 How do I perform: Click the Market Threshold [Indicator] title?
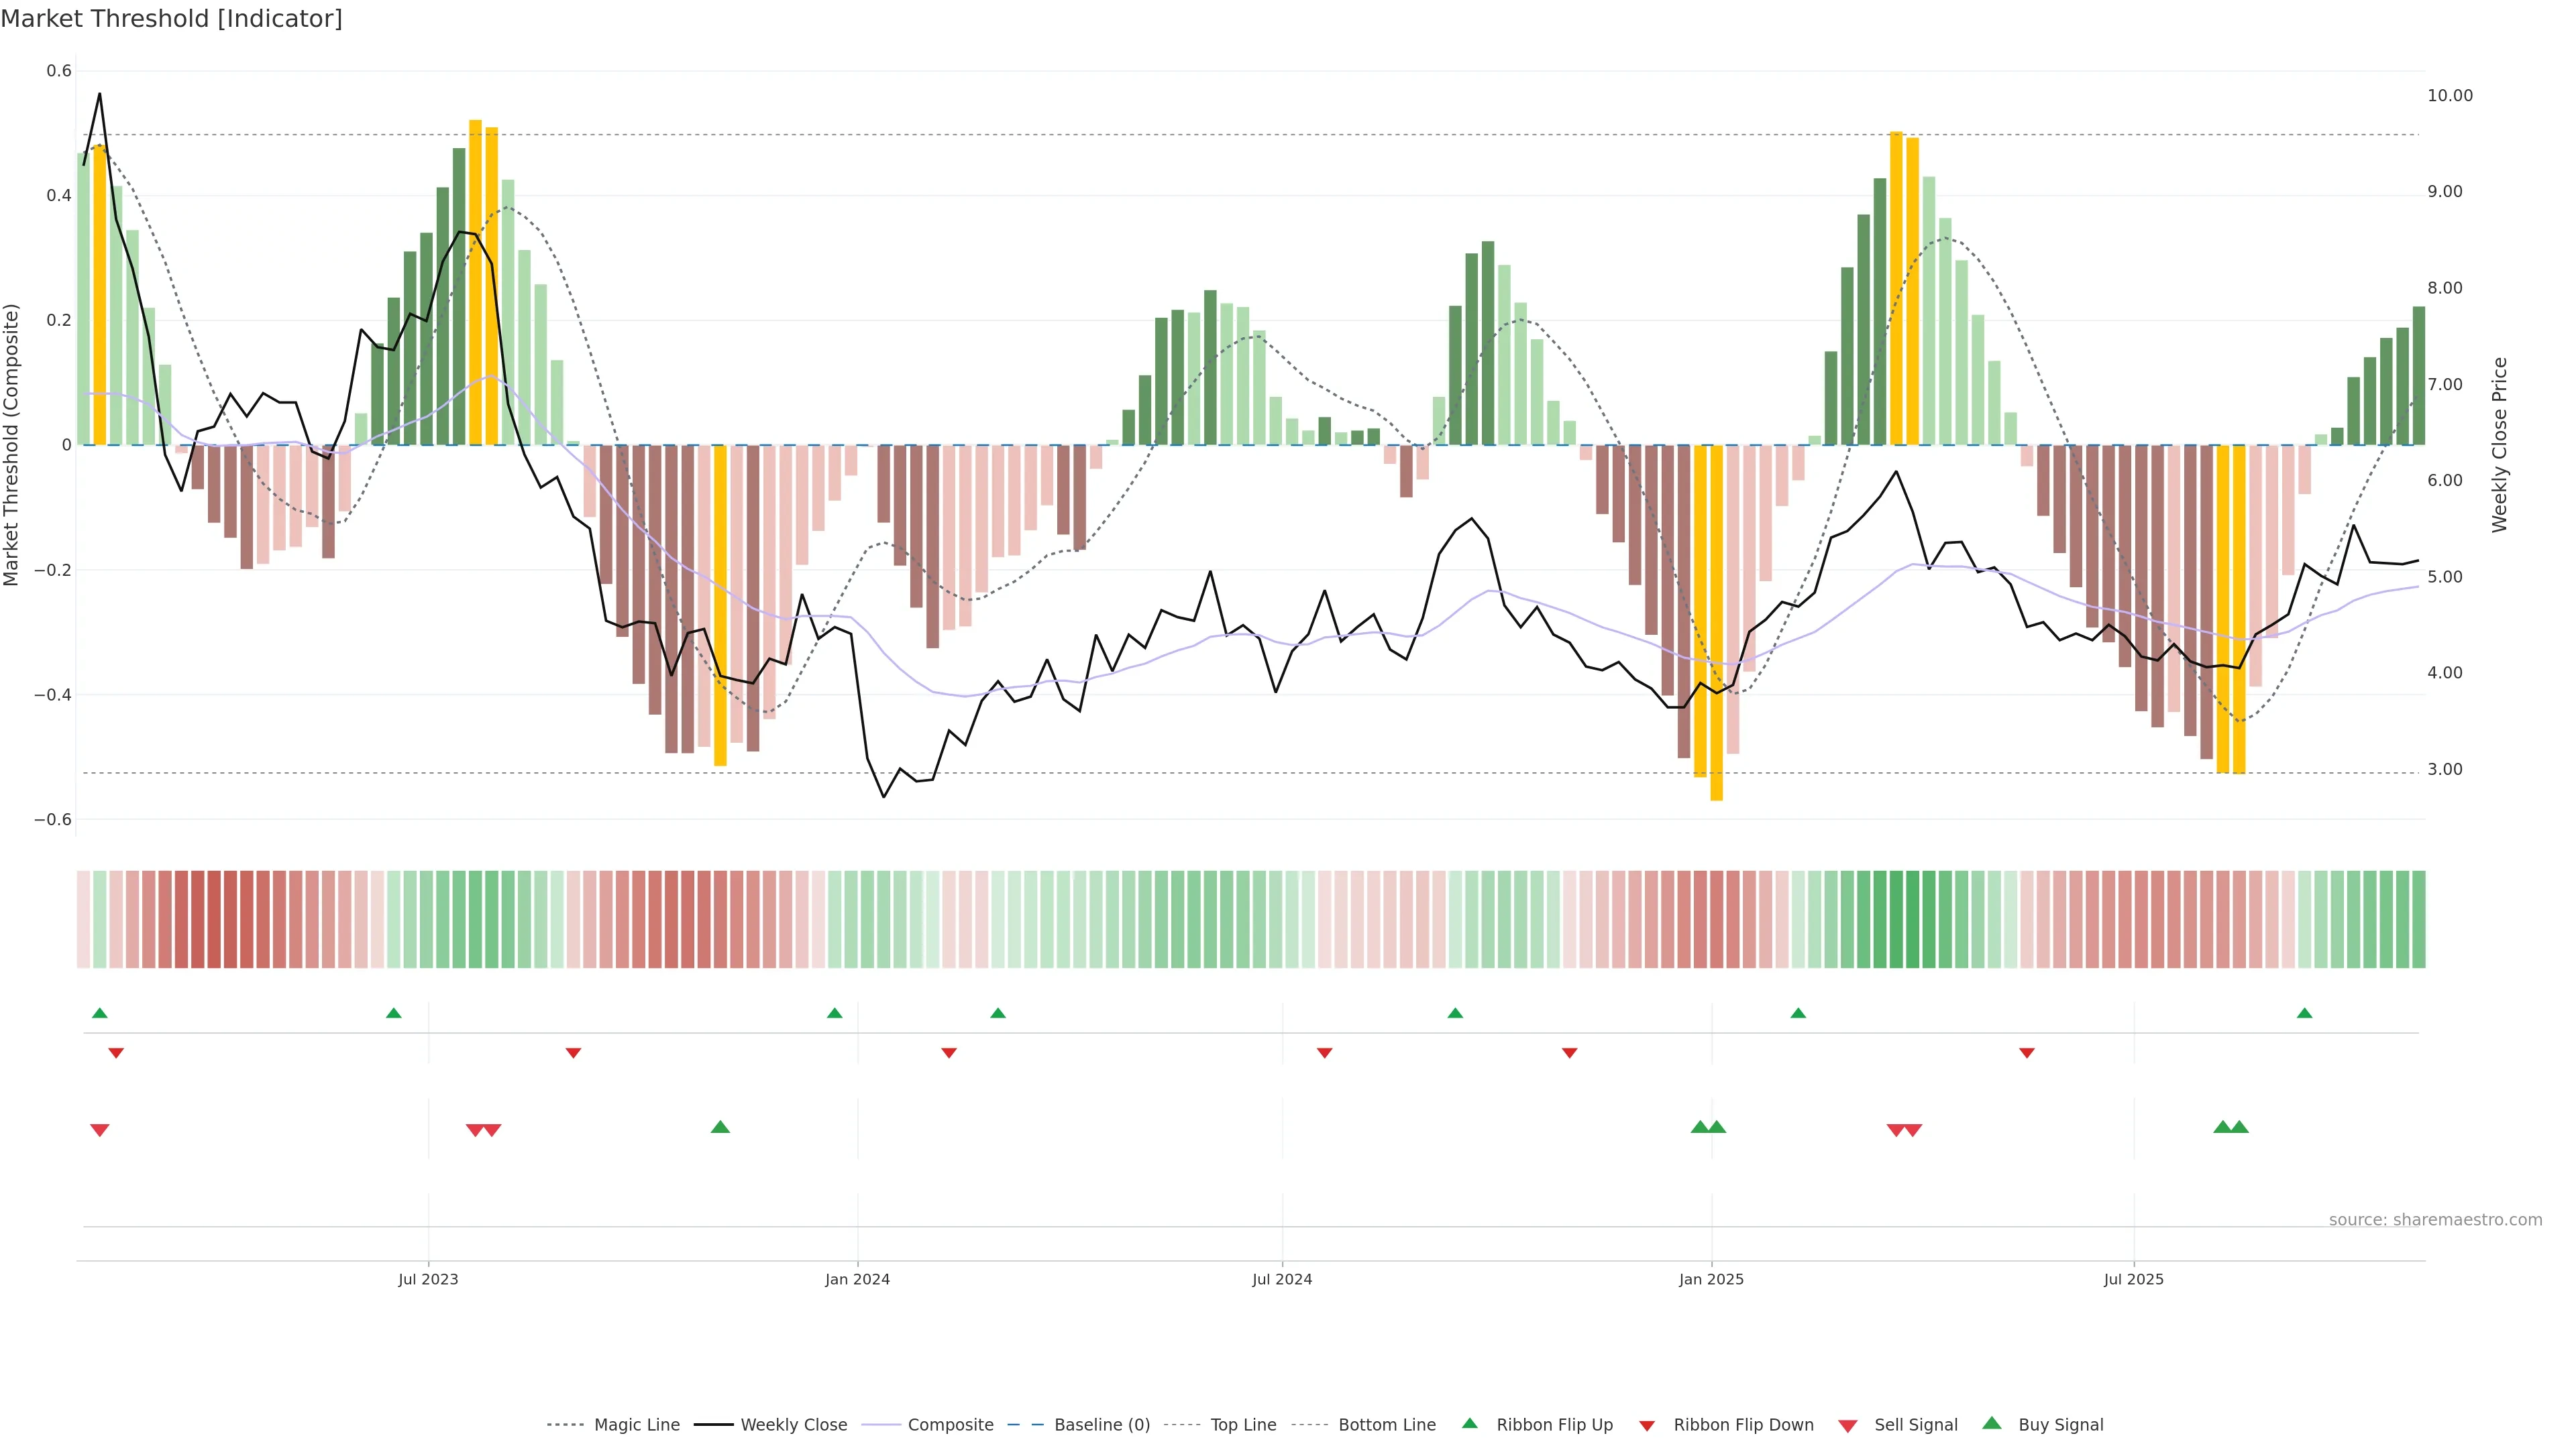[x=171, y=19]
